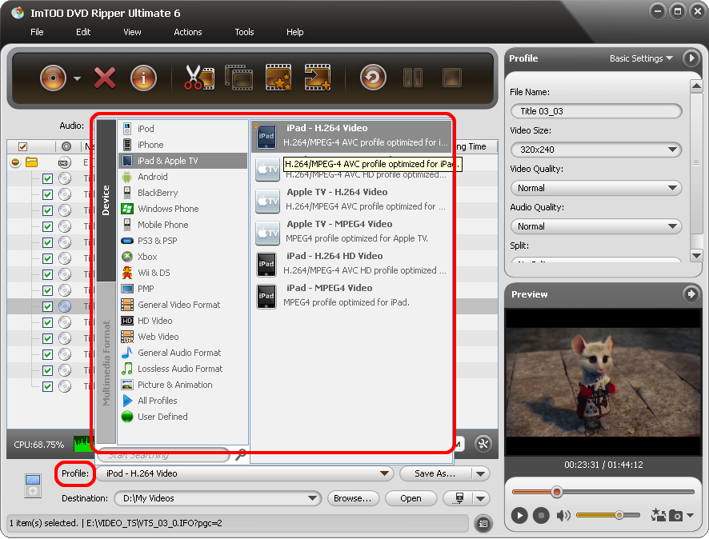Start ripping with the circular arrow button
The image size is (709, 539).
point(373,78)
